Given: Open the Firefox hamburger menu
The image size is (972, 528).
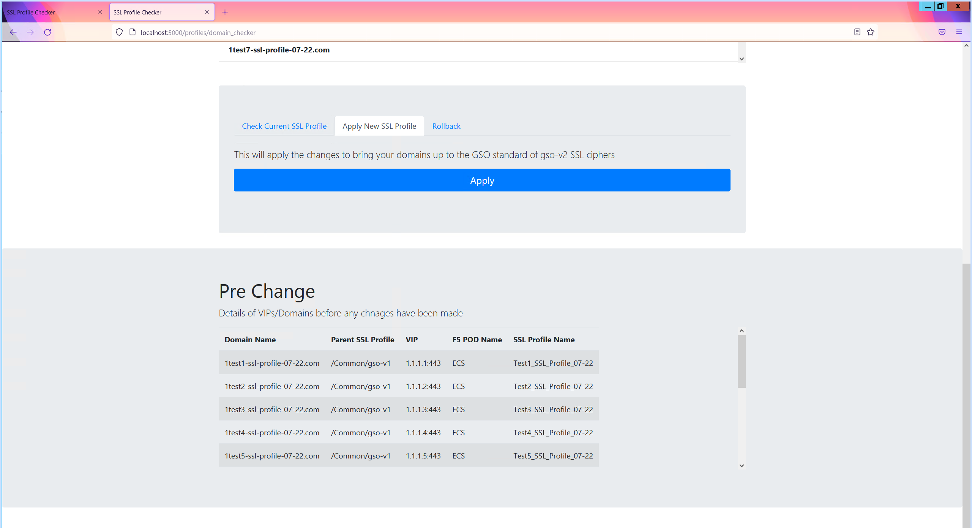Looking at the screenshot, I should click(959, 32).
